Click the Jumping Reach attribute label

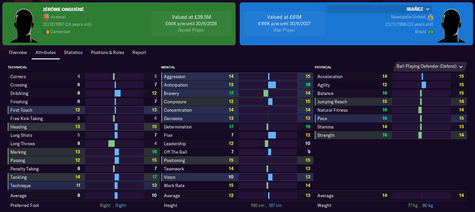pos(332,101)
